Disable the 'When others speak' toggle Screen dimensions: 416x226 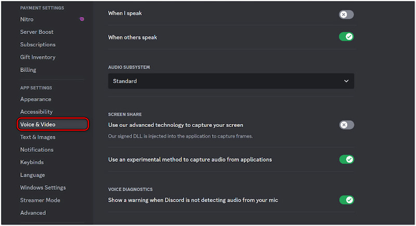(x=346, y=37)
